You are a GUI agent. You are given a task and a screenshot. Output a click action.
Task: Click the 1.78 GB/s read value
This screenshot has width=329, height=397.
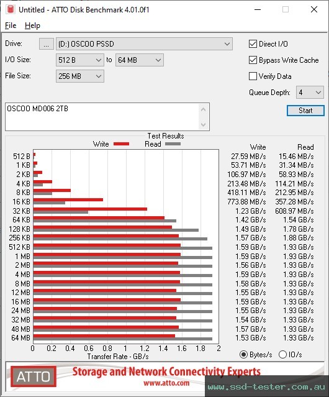[x=299, y=229]
